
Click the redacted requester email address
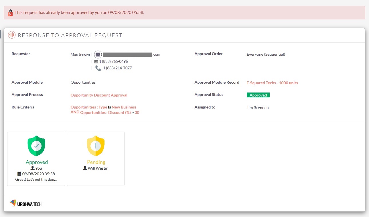(x=127, y=54)
